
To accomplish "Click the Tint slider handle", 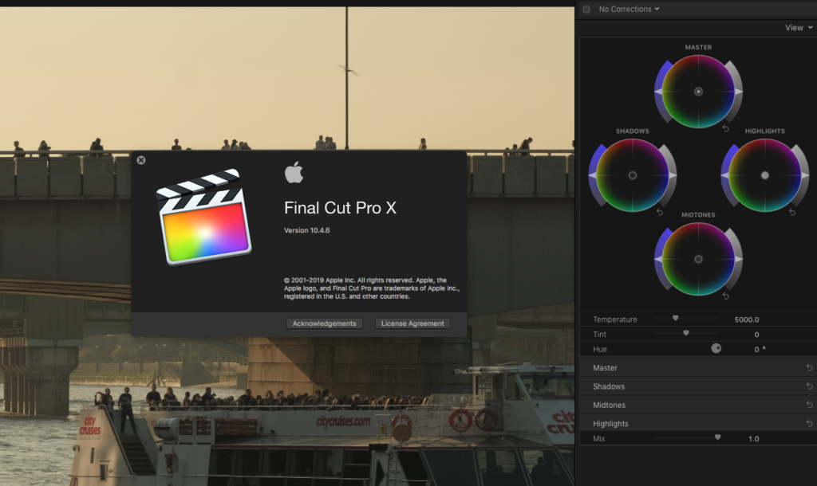I will click(x=685, y=333).
